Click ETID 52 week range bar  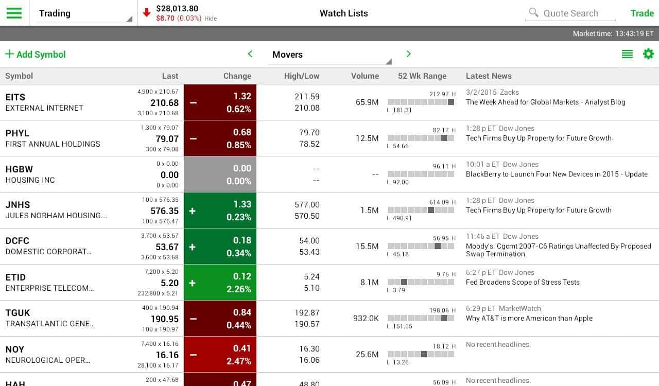pos(421,282)
